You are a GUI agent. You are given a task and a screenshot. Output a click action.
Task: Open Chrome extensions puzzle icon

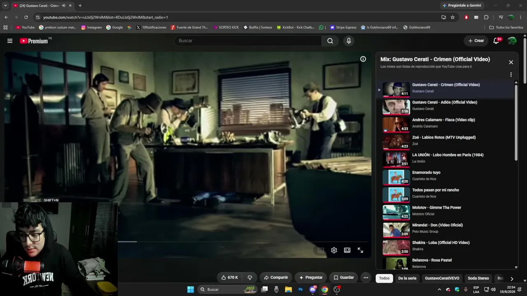(486, 17)
